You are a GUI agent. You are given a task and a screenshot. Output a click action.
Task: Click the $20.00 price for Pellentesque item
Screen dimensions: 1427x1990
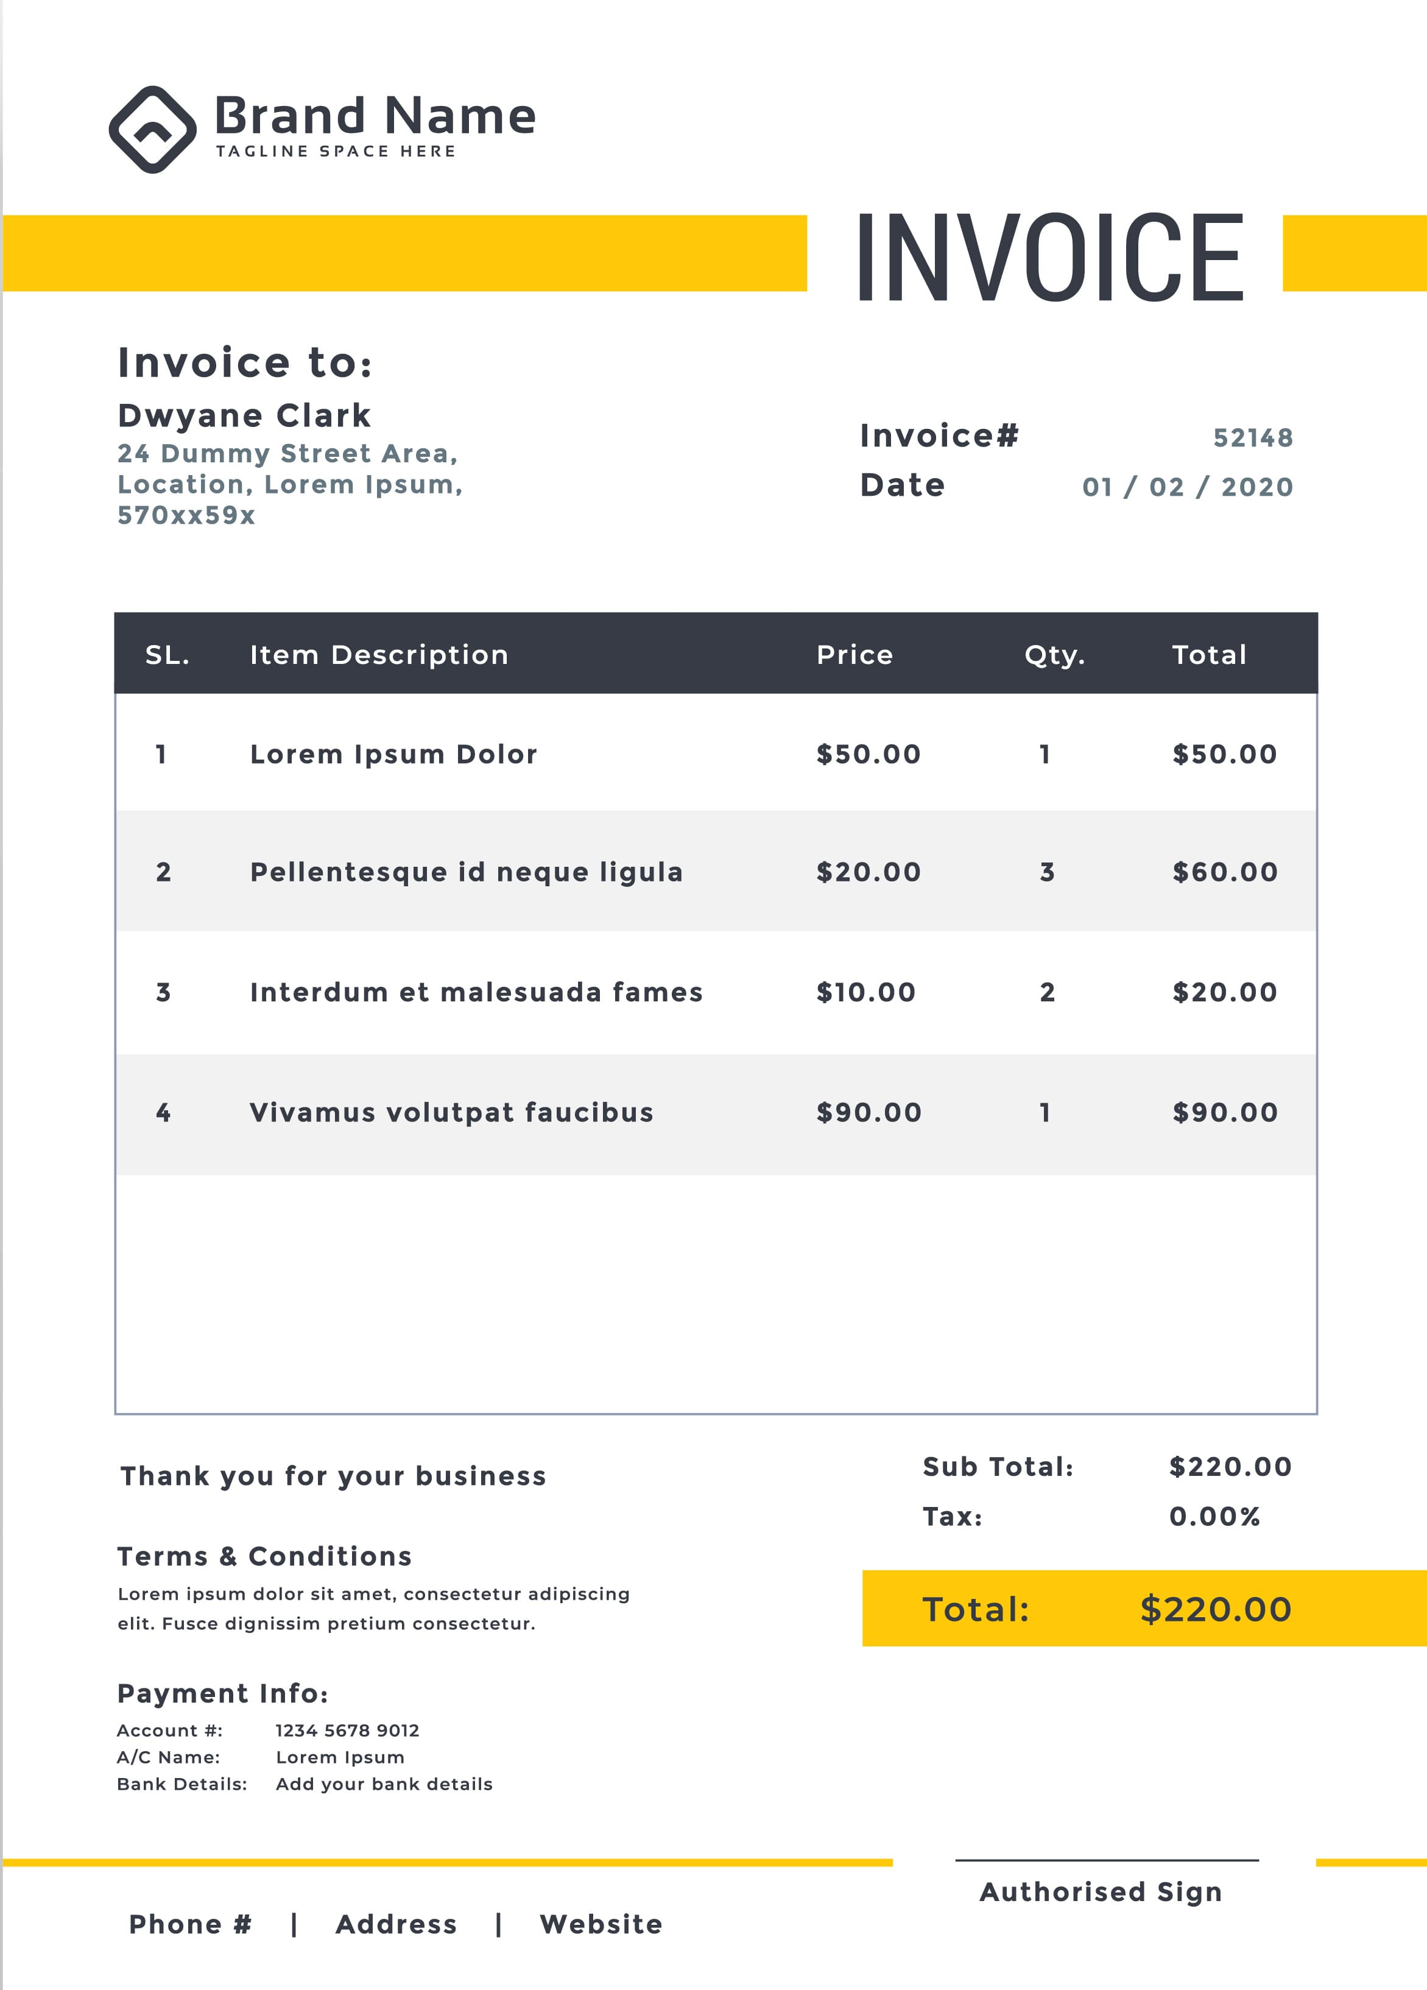coord(869,872)
